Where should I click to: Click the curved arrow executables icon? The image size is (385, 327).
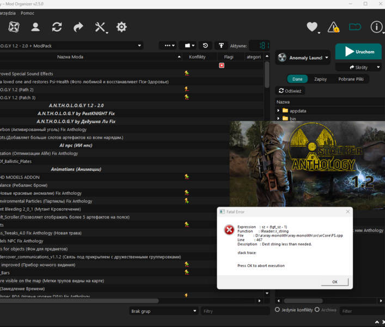[78, 27]
